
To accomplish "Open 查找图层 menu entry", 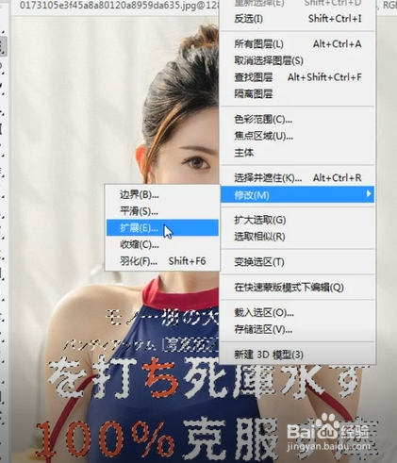I will [x=297, y=77].
